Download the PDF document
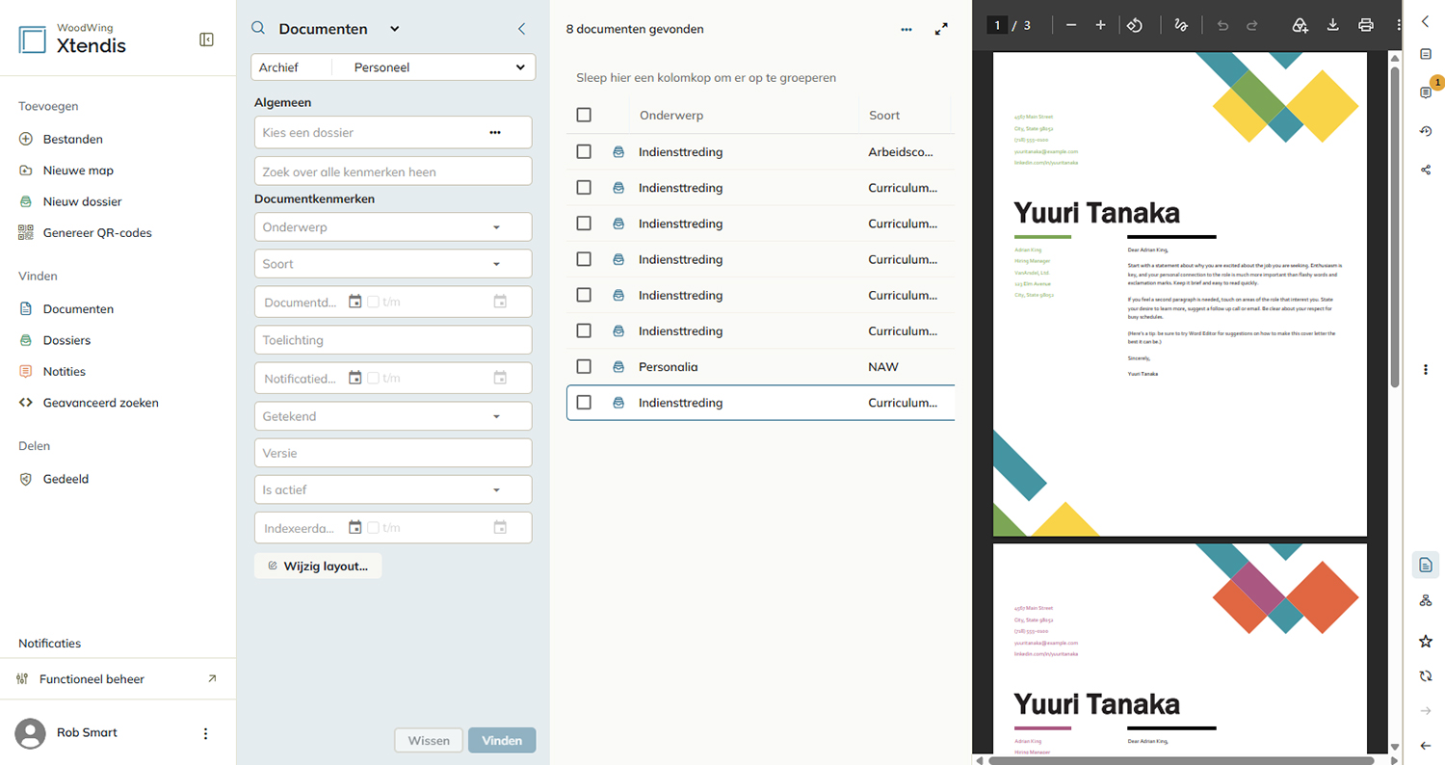This screenshot has height=765, width=1445. point(1333,25)
